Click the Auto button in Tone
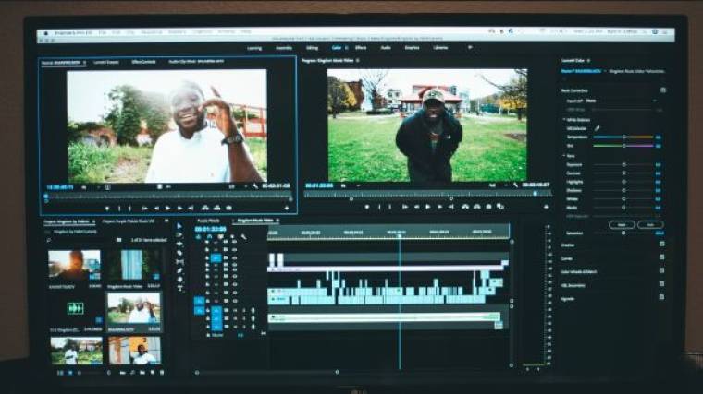The height and width of the screenshot is (394, 703). coord(650,223)
